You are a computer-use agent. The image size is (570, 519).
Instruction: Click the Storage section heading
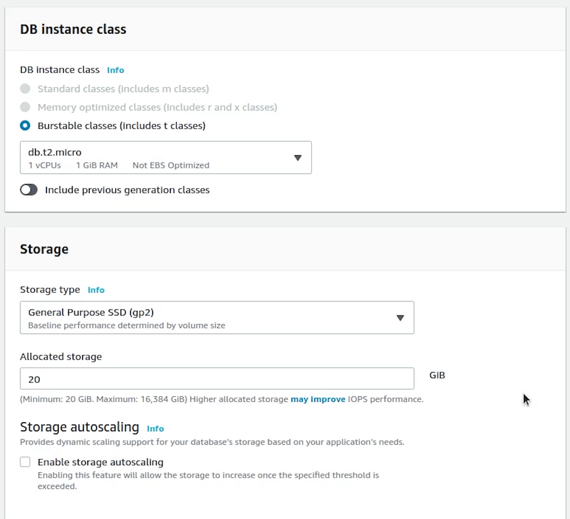click(x=44, y=249)
